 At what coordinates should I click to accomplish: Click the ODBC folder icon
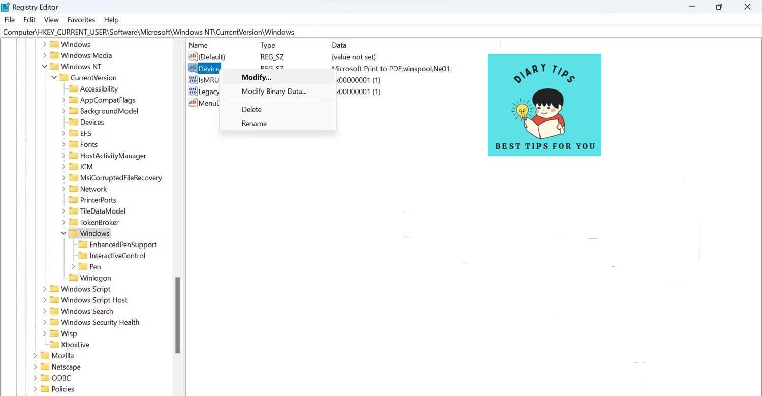click(x=45, y=378)
